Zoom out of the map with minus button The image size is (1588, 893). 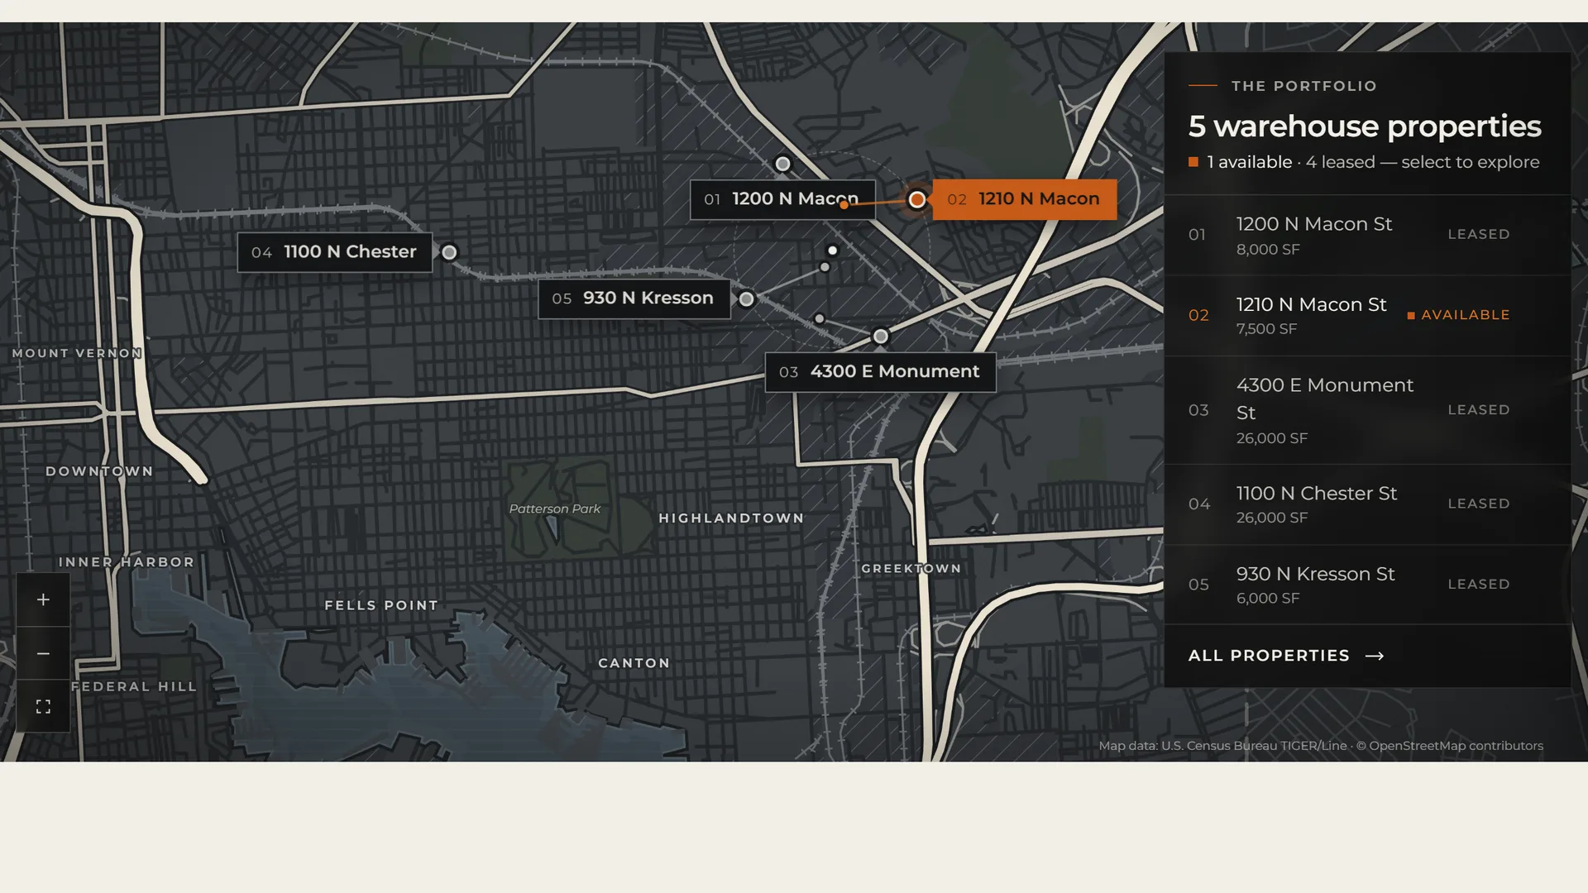point(43,653)
